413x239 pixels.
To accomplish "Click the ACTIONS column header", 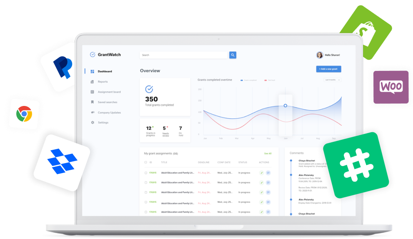I will point(264,162).
